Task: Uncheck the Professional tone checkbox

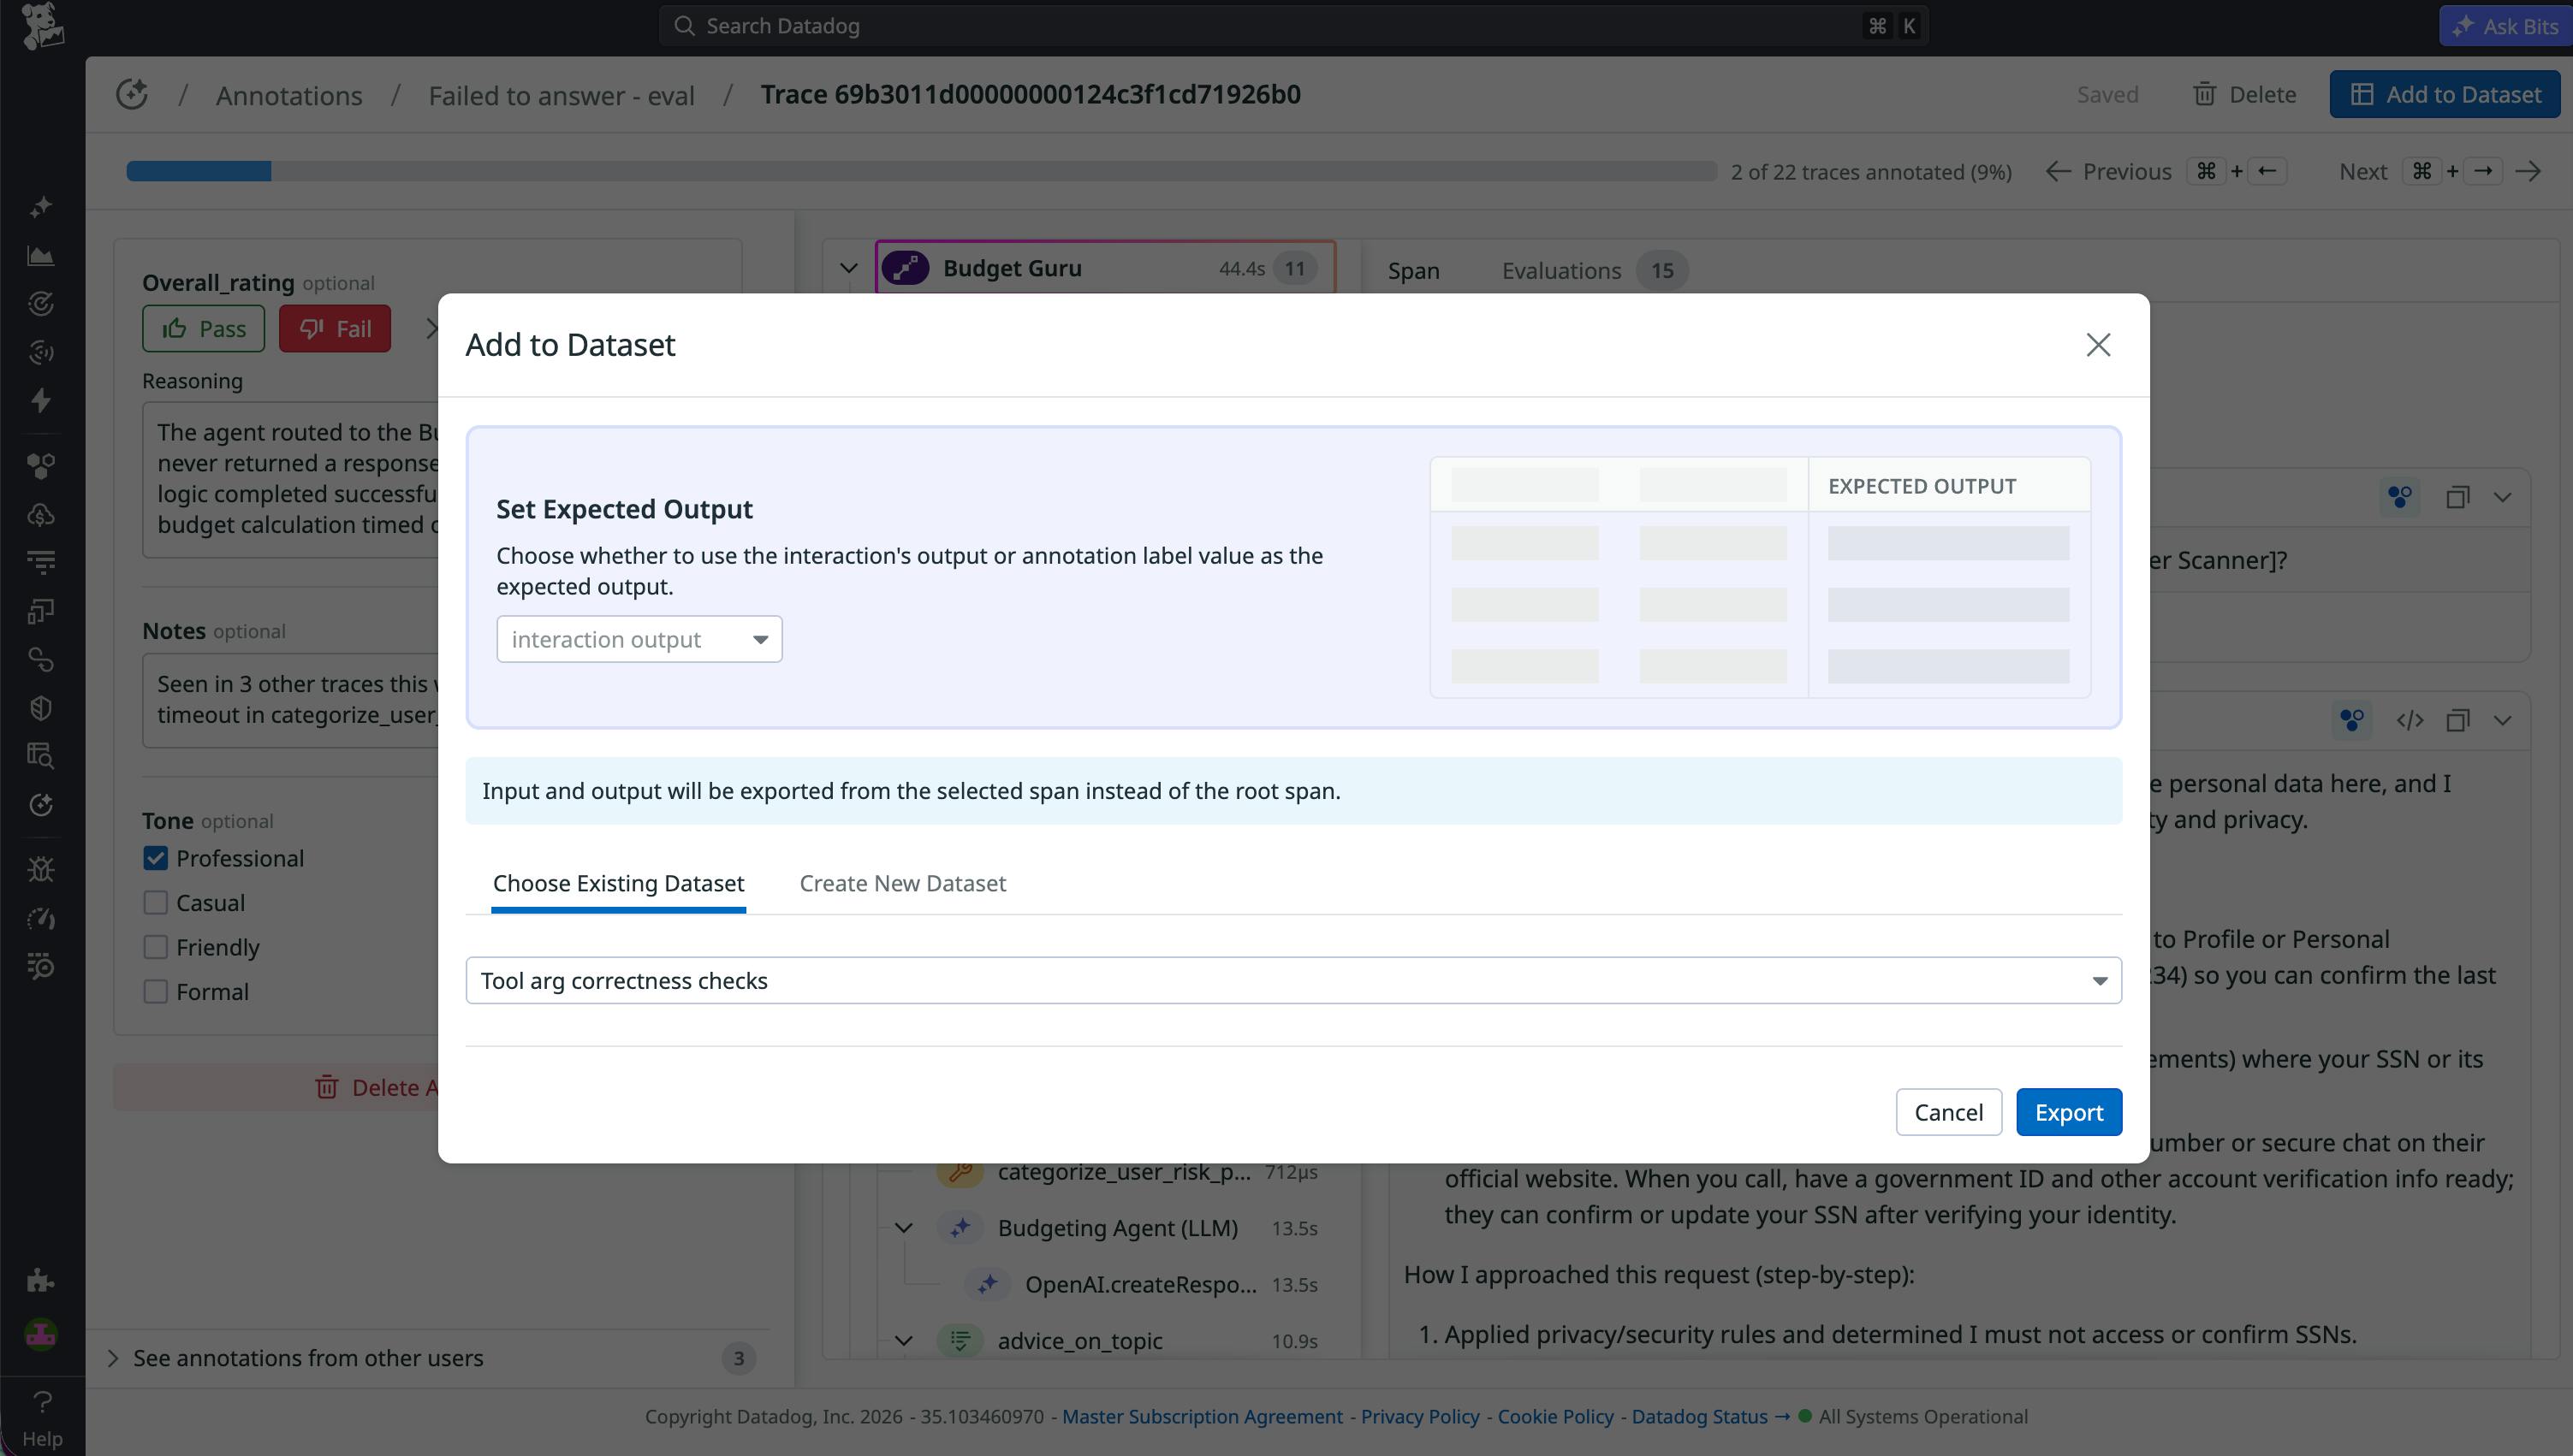Action: (156, 857)
